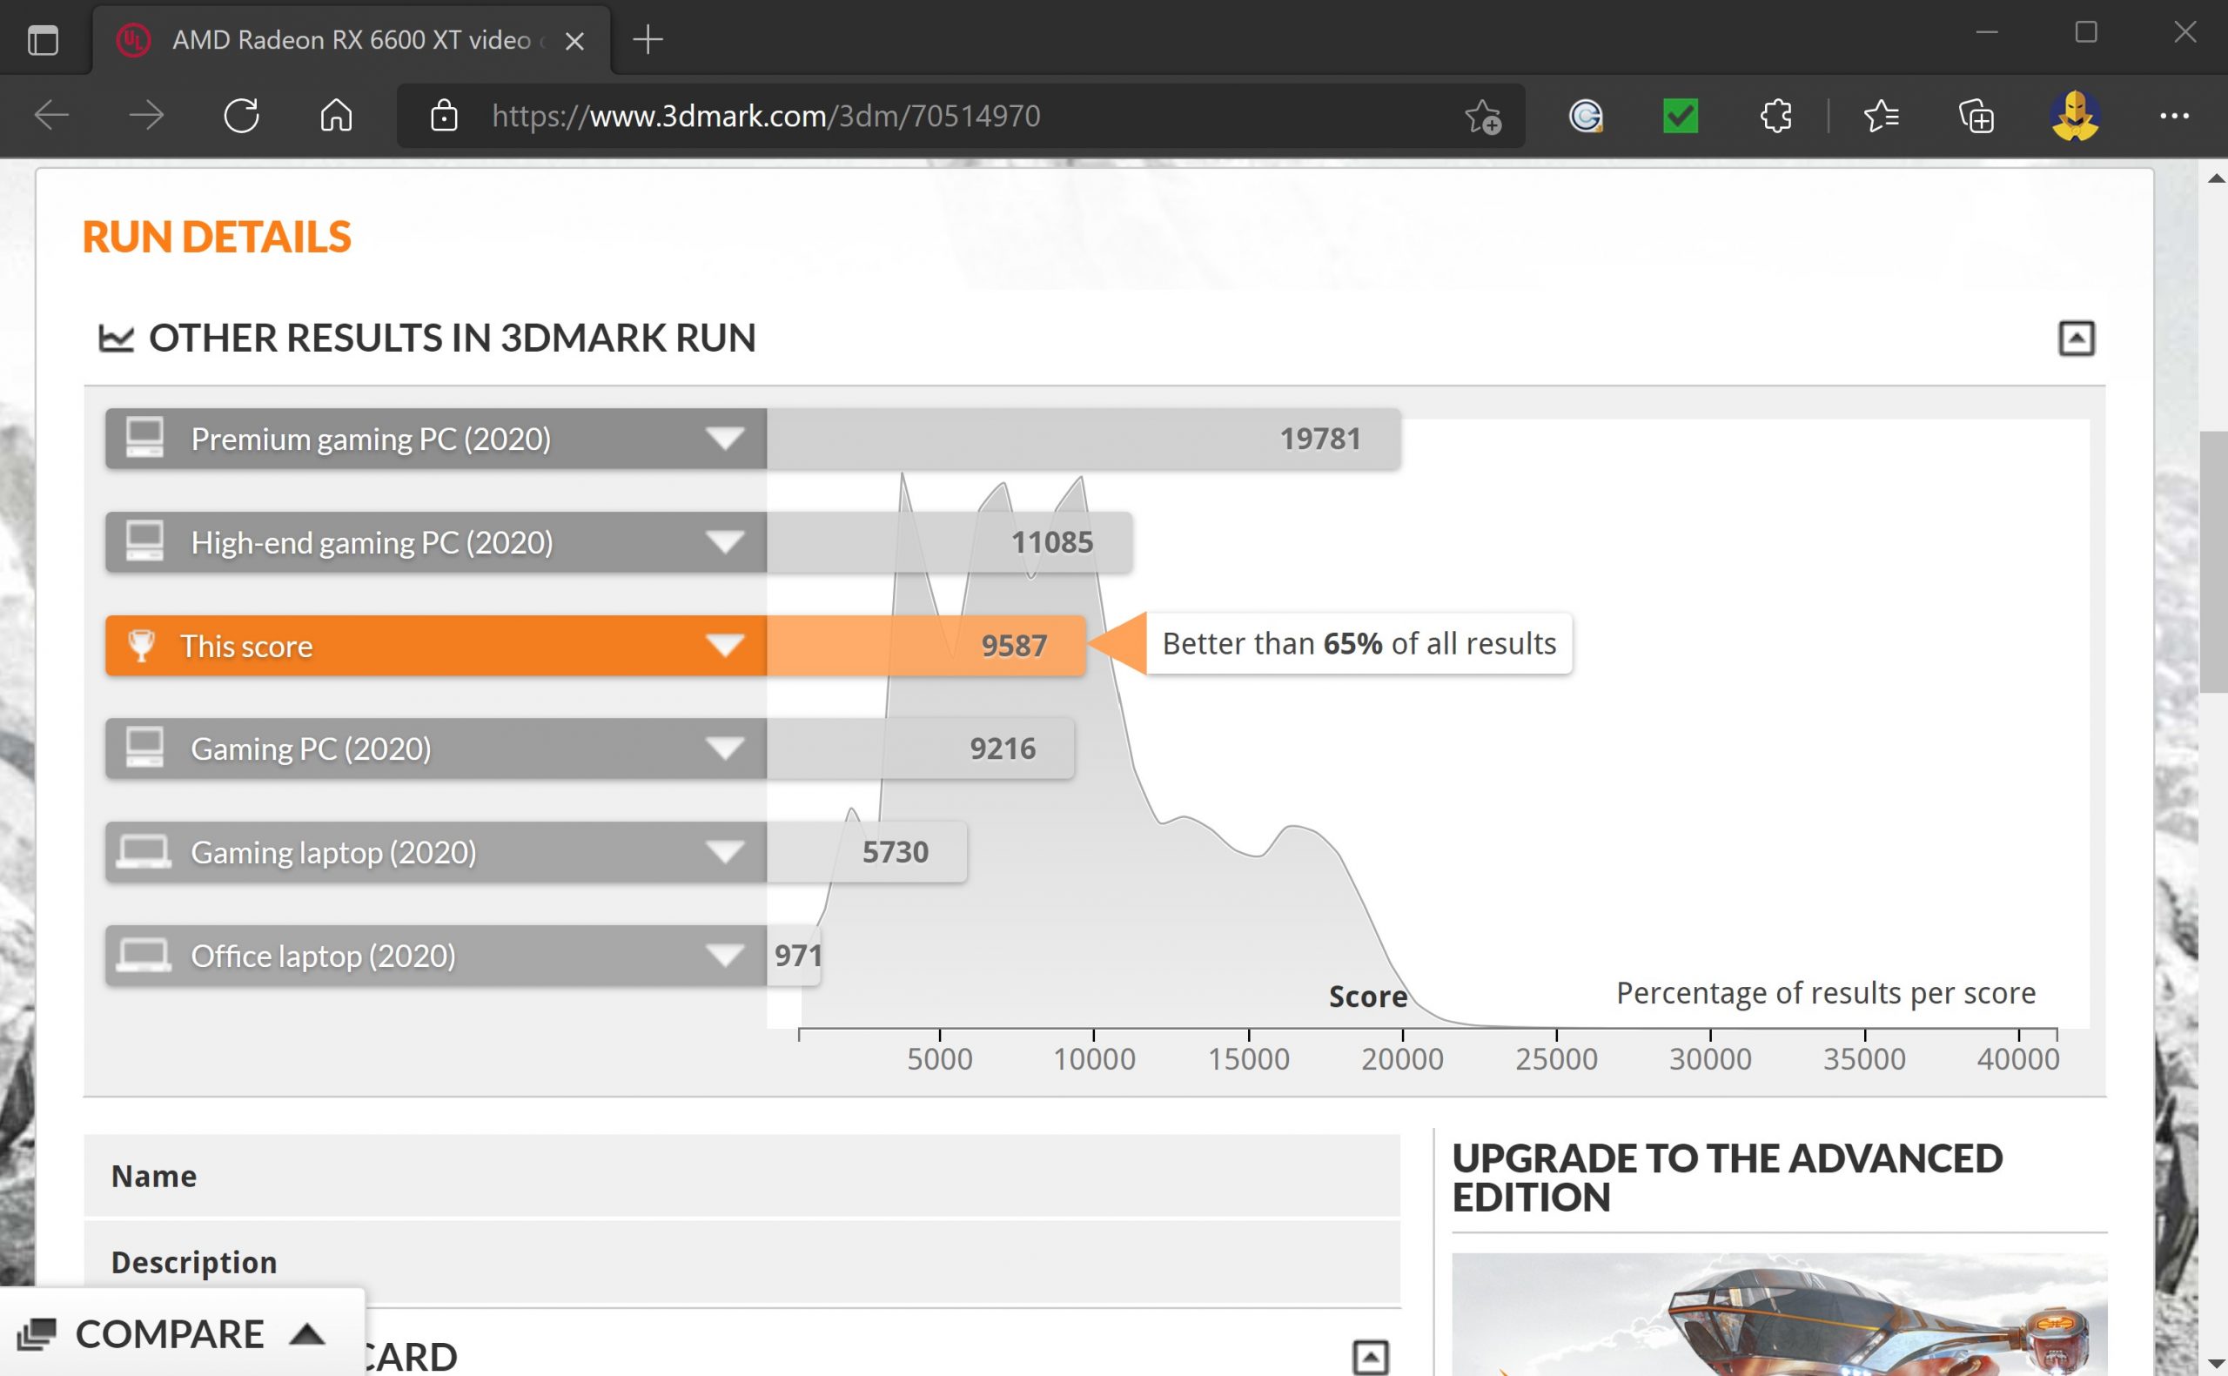The width and height of the screenshot is (2228, 1376).
Task: Collapse Other Results in 3DMark Run section
Action: pyautogui.click(x=2076, y=339)
